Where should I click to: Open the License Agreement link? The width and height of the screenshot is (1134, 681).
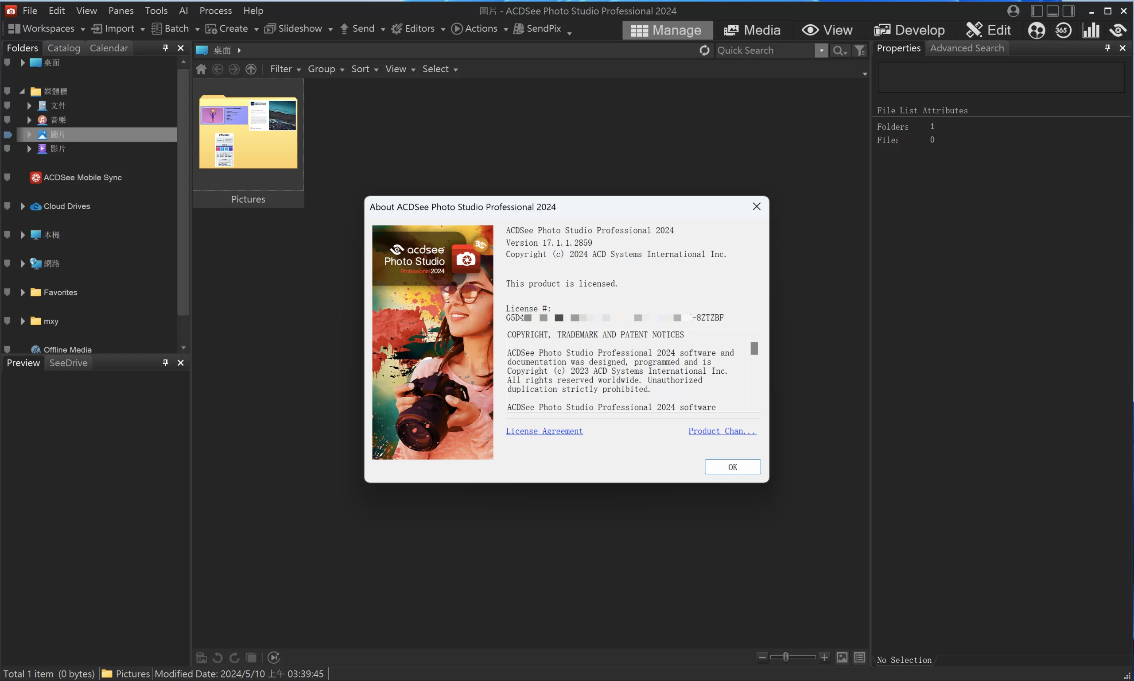click(x=544, y=430)
